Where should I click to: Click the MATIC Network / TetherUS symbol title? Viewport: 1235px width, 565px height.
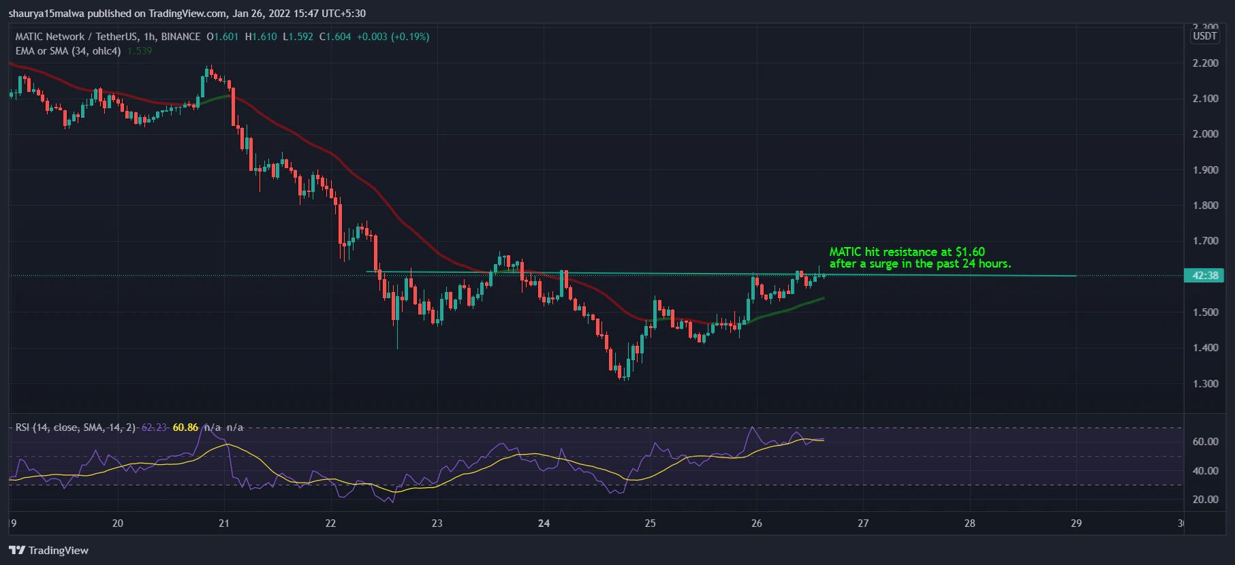coord(108,37)
